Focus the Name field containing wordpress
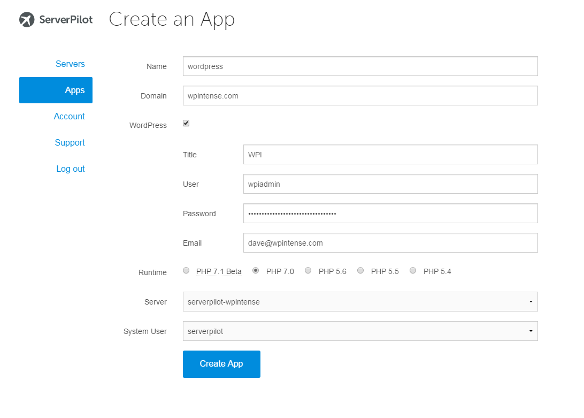584x418 pixels. [x=360, y=66]
